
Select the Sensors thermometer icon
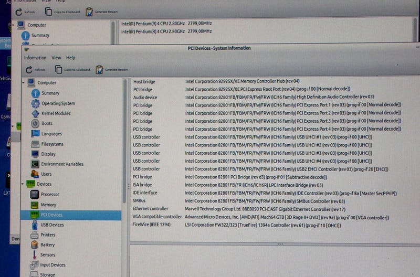(x=34, y=255)
